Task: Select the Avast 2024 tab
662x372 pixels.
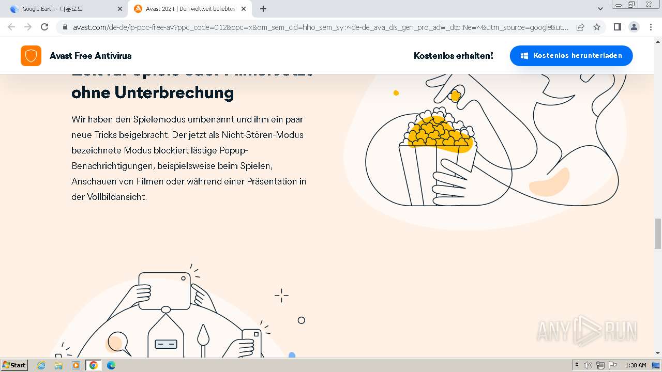Action: (190, 9)
